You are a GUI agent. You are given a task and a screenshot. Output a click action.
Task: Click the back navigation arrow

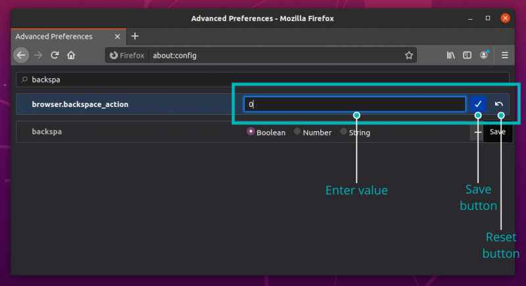coord(21,56)
